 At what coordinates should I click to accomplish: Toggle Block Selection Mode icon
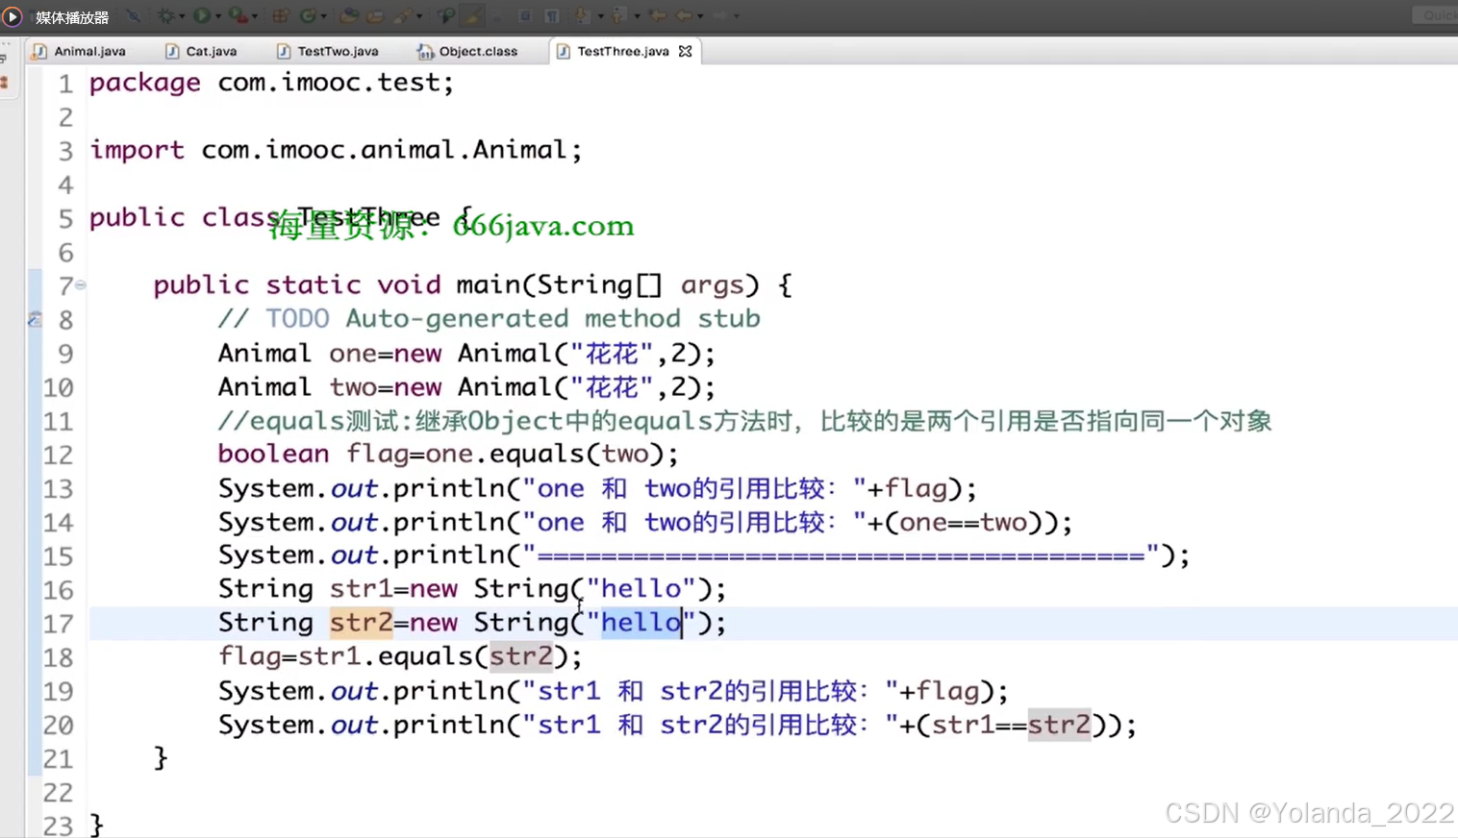coord(525,16)
